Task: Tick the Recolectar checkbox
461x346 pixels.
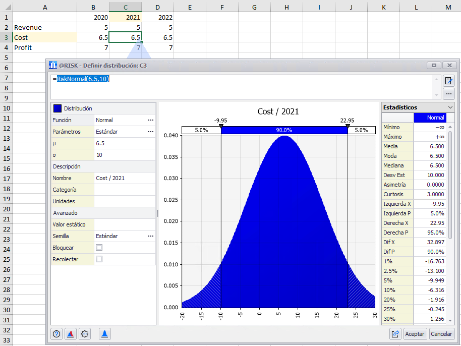Action: tap(99, 259)
